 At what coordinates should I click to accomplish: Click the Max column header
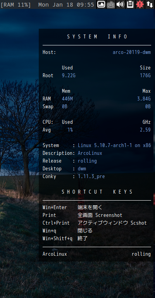(x=146, y=91)
